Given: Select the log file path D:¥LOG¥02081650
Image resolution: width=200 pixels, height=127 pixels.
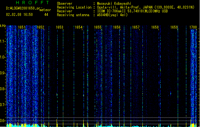Looking at the screenshot, I should coord(23,8).
